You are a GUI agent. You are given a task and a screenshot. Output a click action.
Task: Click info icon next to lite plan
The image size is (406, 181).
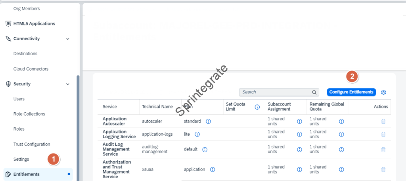197,134
